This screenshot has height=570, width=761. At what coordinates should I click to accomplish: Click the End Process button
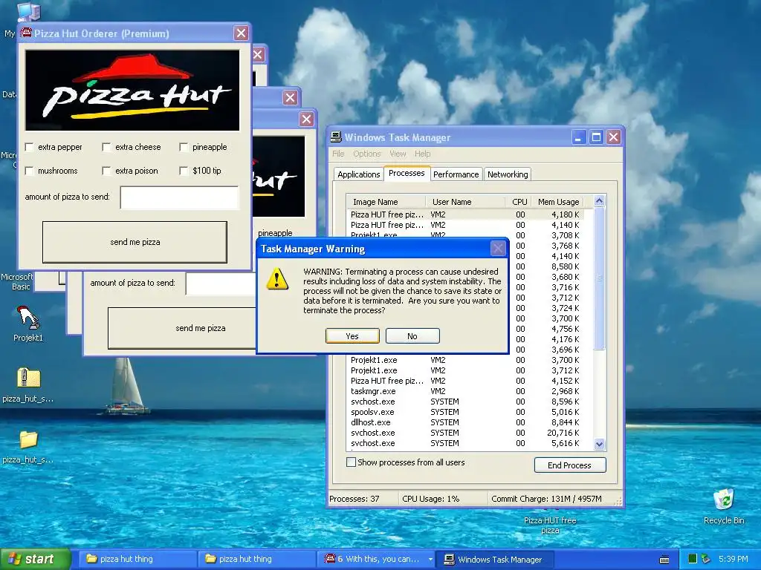coord(570,465)
